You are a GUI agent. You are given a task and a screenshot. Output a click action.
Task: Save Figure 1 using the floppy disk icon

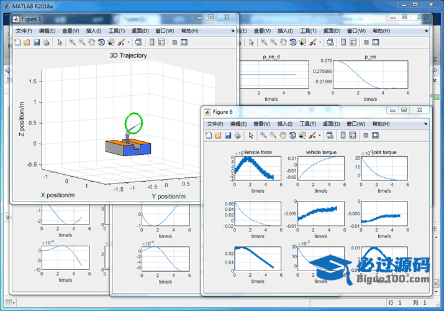37,42
